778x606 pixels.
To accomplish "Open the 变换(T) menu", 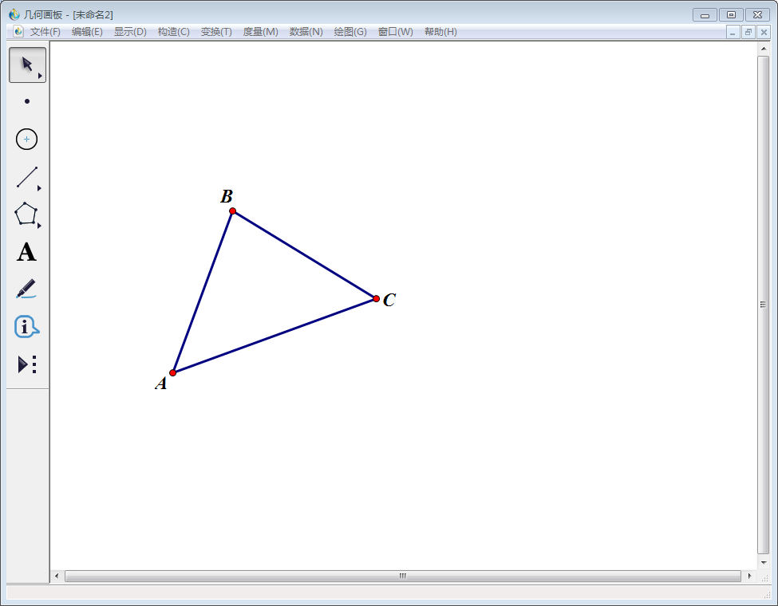I will [x=216, y=32].
